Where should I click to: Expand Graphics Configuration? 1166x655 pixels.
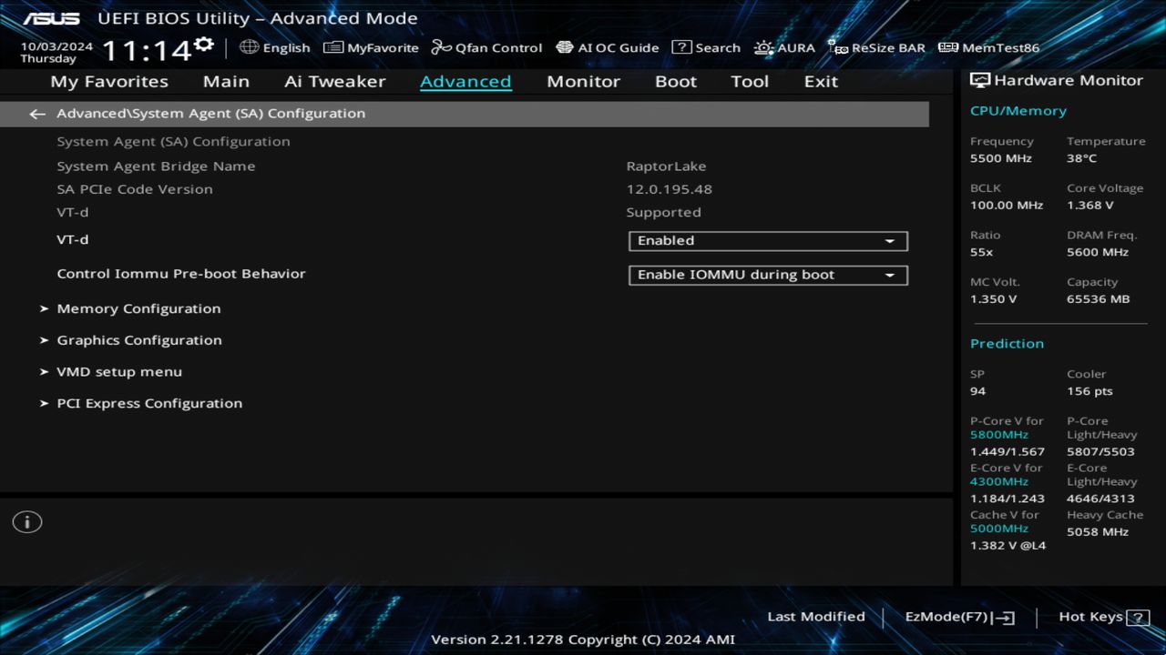point(139,339)
